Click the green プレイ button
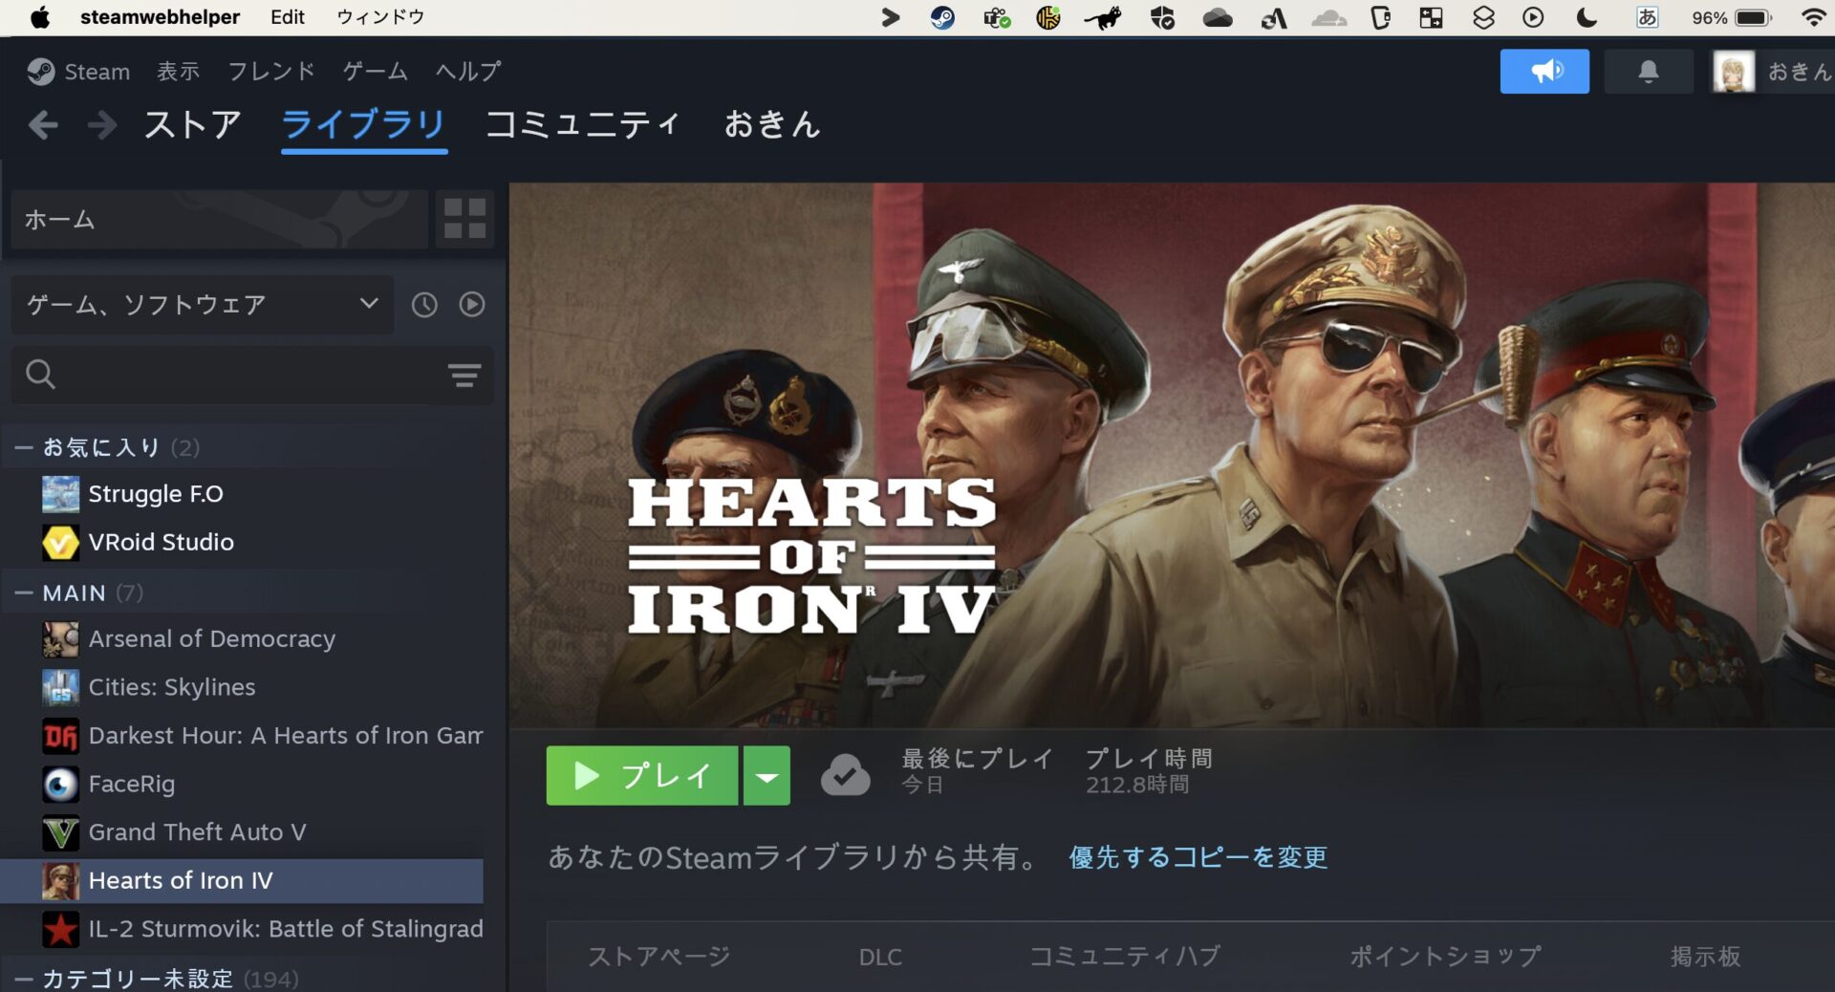 click(x=642, y=775)
